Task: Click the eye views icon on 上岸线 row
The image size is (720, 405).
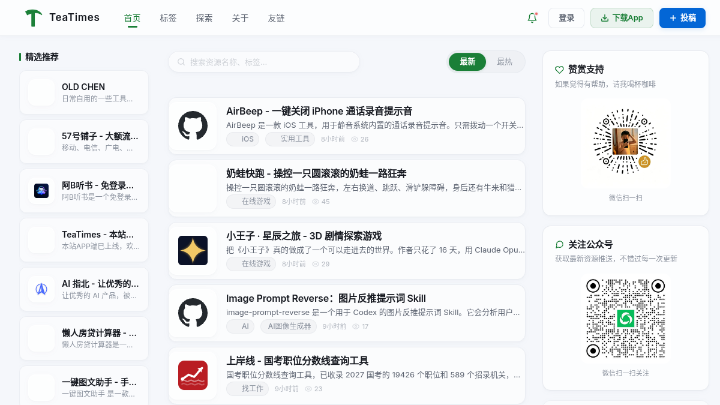Action: (308, 389)
